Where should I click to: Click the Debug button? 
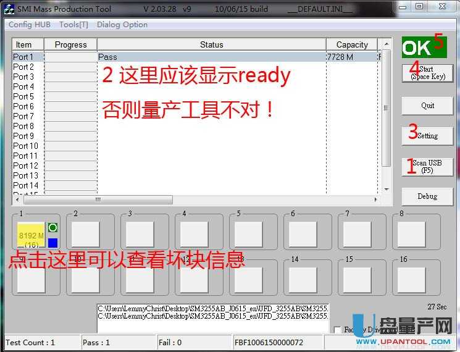tap(427, 196)
